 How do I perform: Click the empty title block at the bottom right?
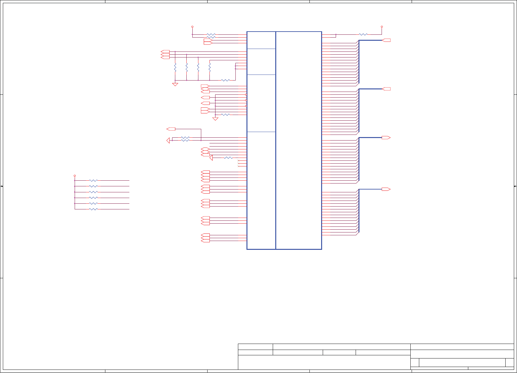pyautogui.click(x=376, y=357)
